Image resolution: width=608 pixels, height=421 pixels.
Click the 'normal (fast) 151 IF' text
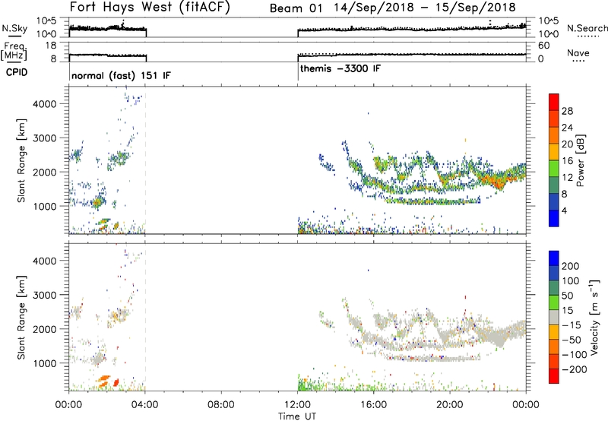121,75
